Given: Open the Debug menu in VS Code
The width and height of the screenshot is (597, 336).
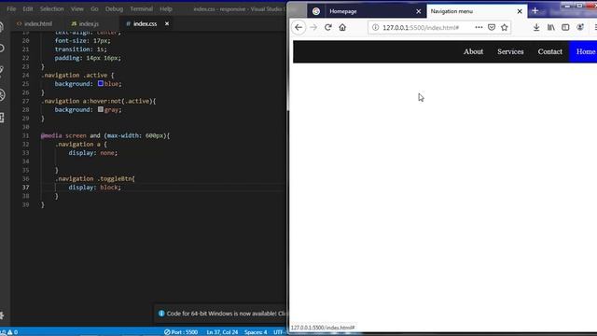Looking at the screenshot, I should (114, 8).
